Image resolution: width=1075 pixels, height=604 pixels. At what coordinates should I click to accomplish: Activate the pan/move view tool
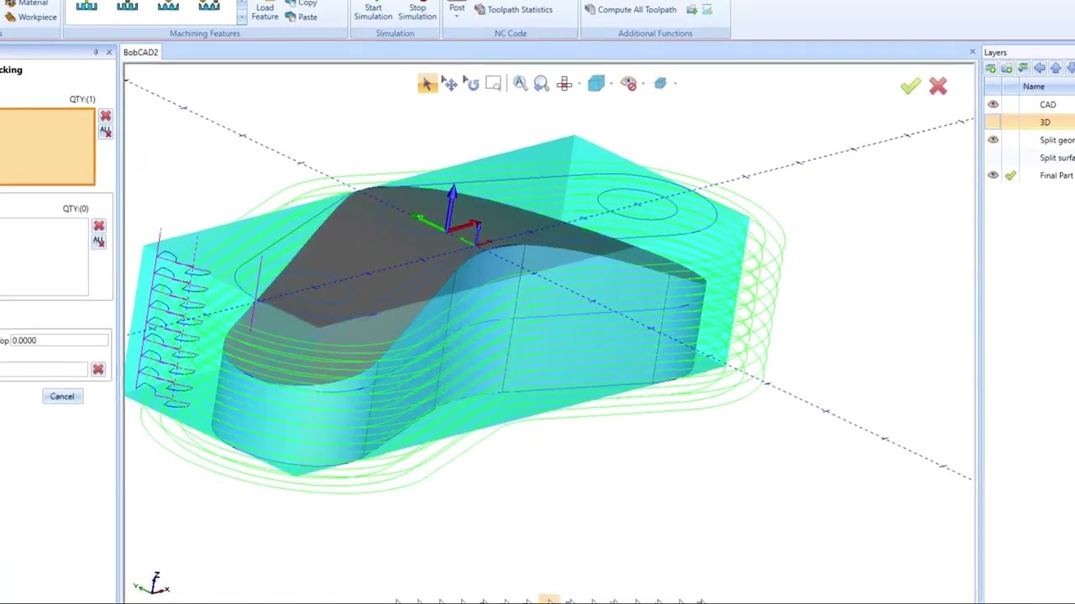point(450,83)
